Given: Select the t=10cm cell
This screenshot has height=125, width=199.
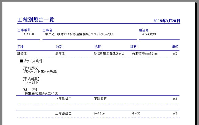Looking at the screenshot, I should (x=99, y=113).
